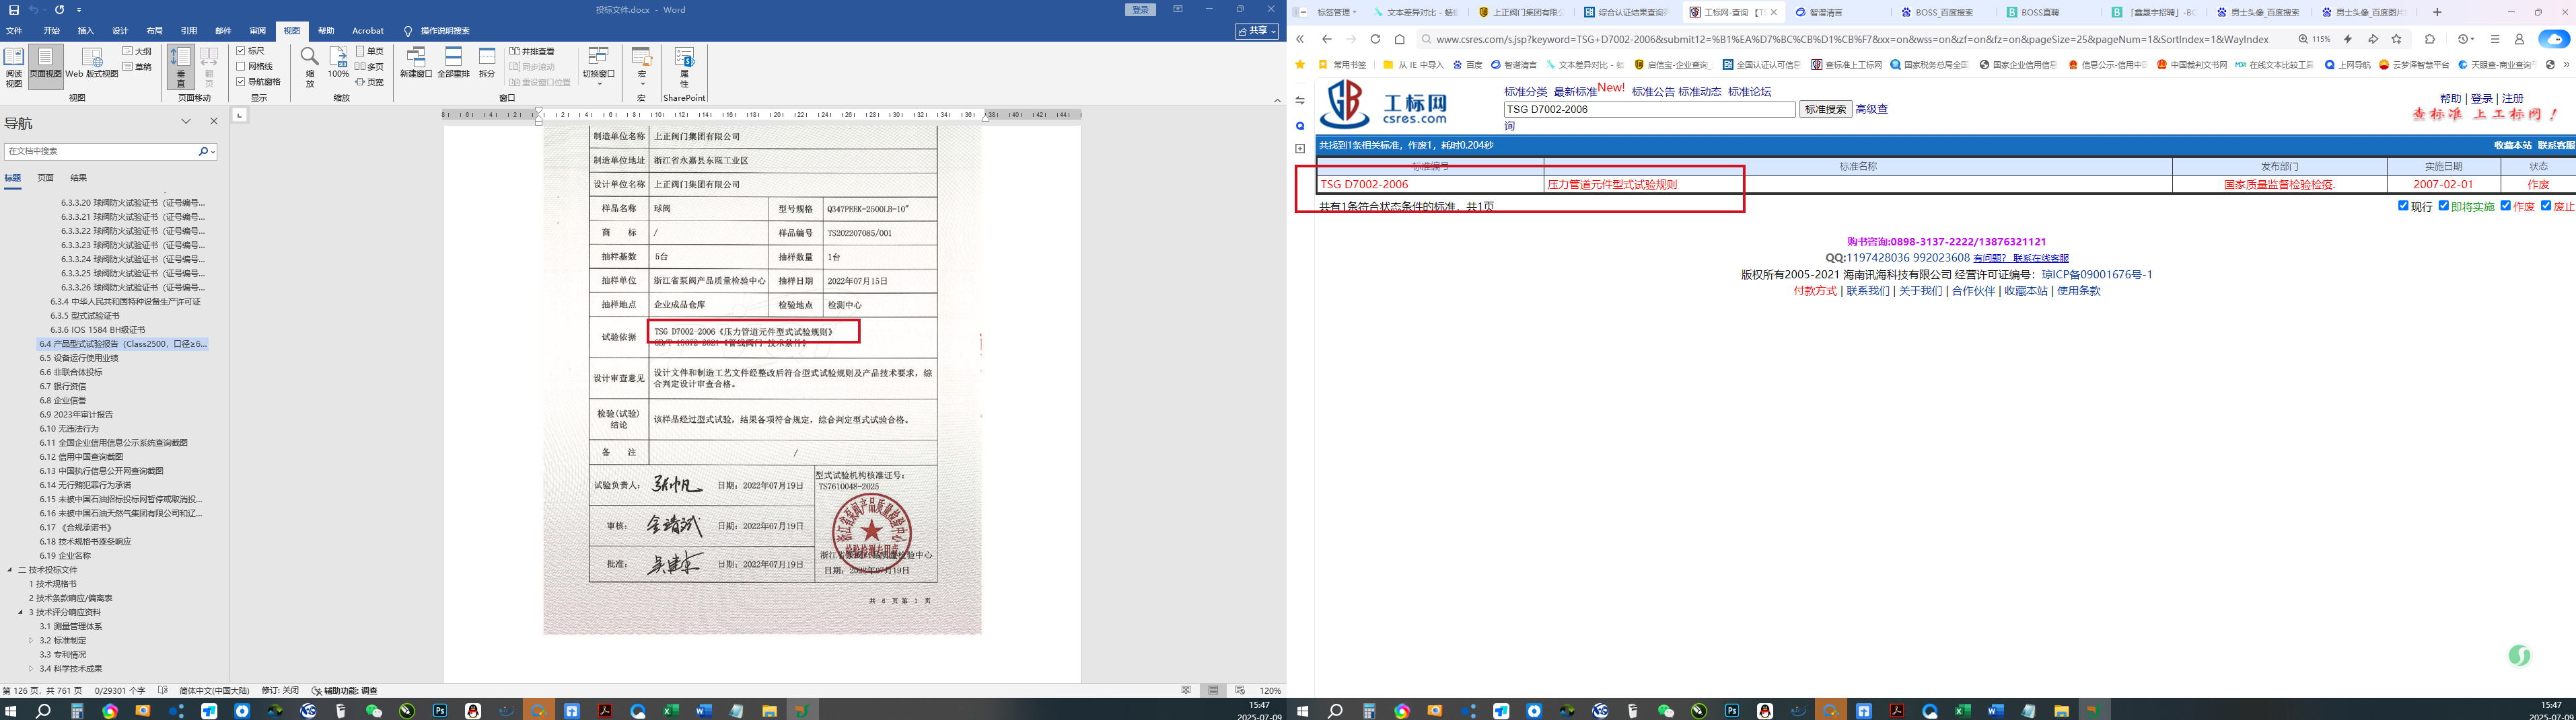
Task: Choose 垂直 vertical page movement
Action: click(181, 67)
